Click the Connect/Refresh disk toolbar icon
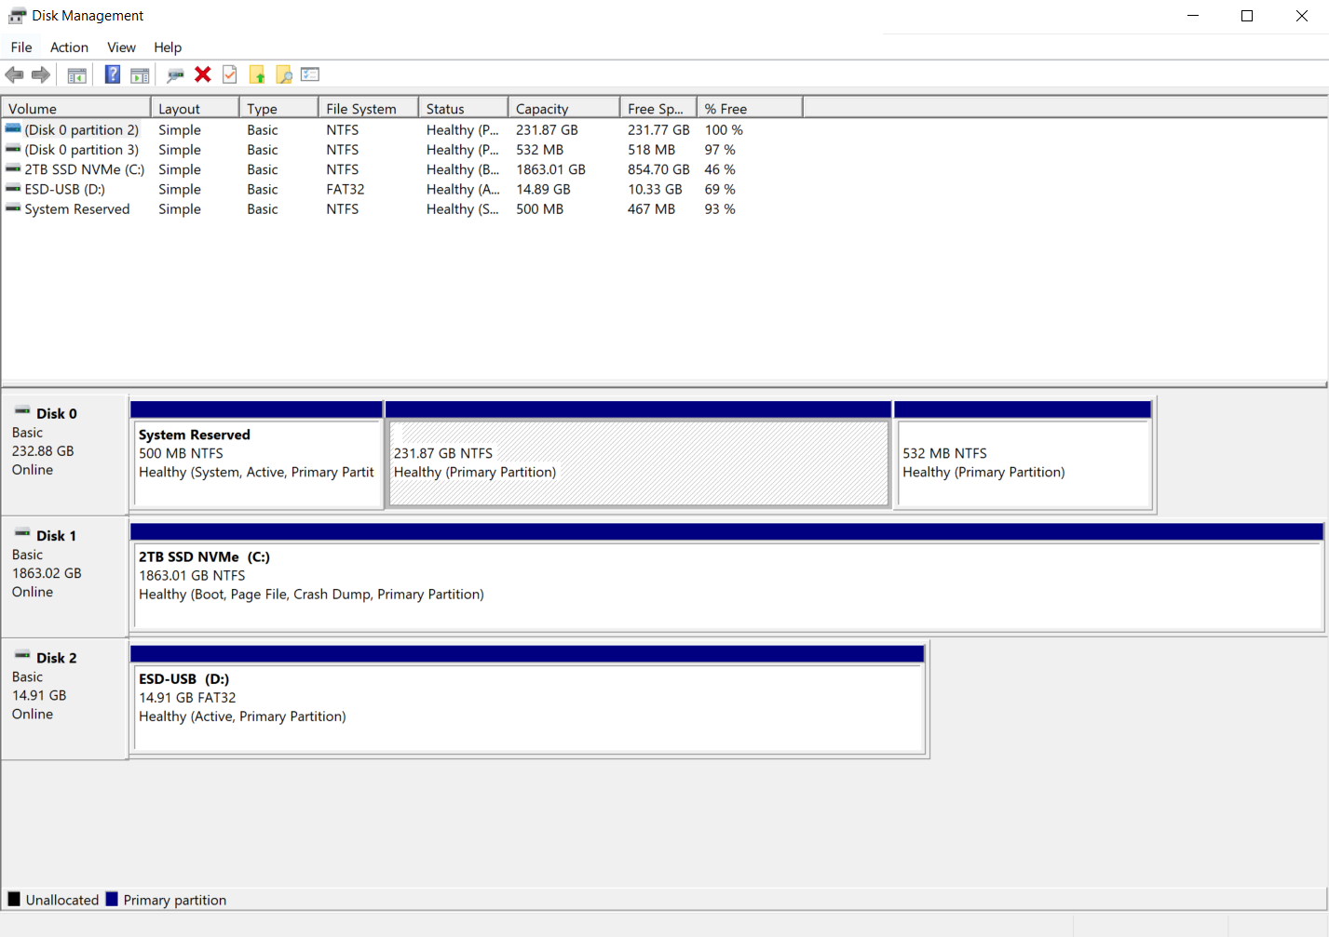 point(175,74)
